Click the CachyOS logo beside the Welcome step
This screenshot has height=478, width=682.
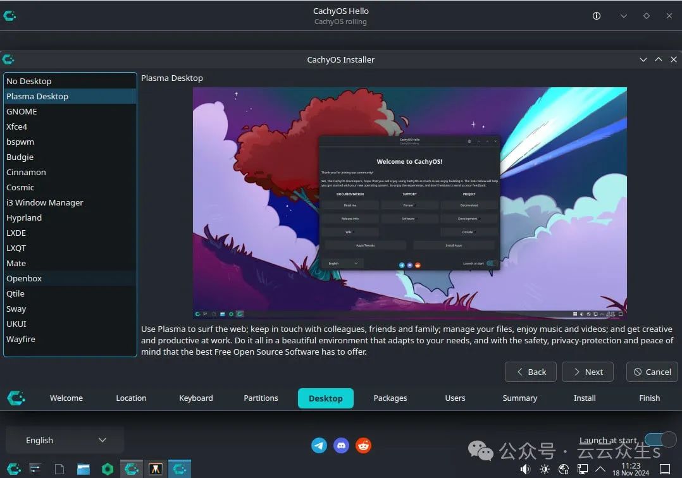tap(16, 398)
